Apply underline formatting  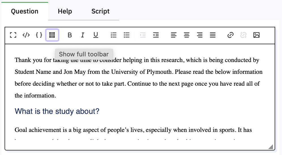pyautogui.click(x=96, y=35)
